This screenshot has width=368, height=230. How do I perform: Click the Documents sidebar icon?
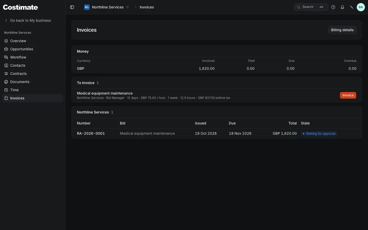(6, 82)
